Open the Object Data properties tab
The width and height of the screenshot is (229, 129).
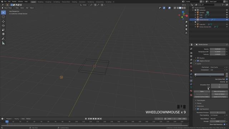coord(191,87)
